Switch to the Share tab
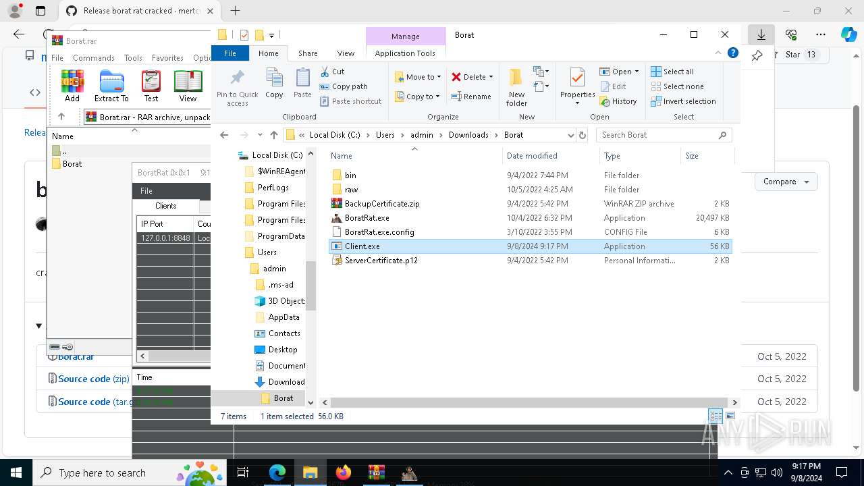 coord(308,53)
